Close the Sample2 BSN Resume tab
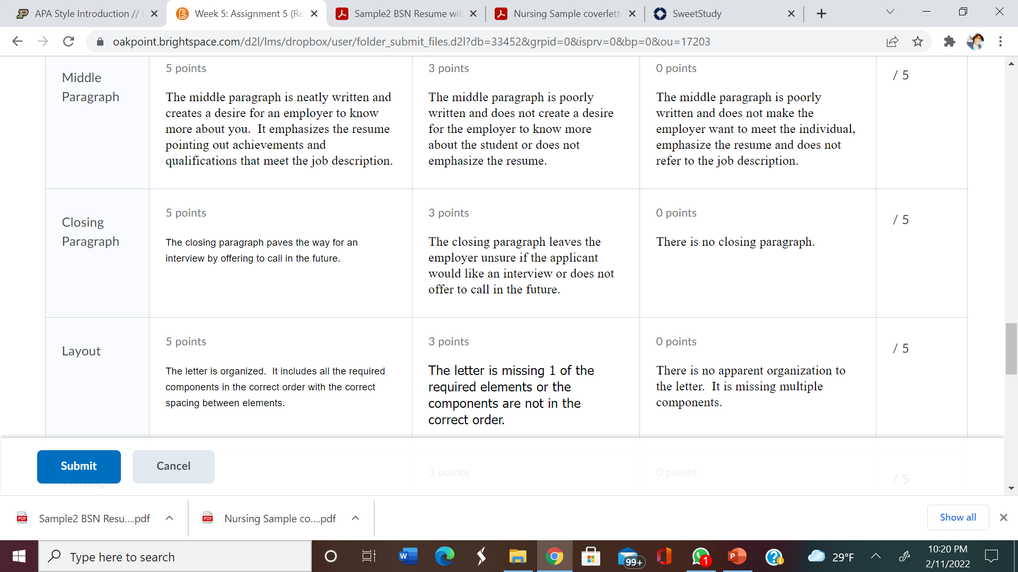The height and width of the screenshot is (572, 1018). point(473,14)
